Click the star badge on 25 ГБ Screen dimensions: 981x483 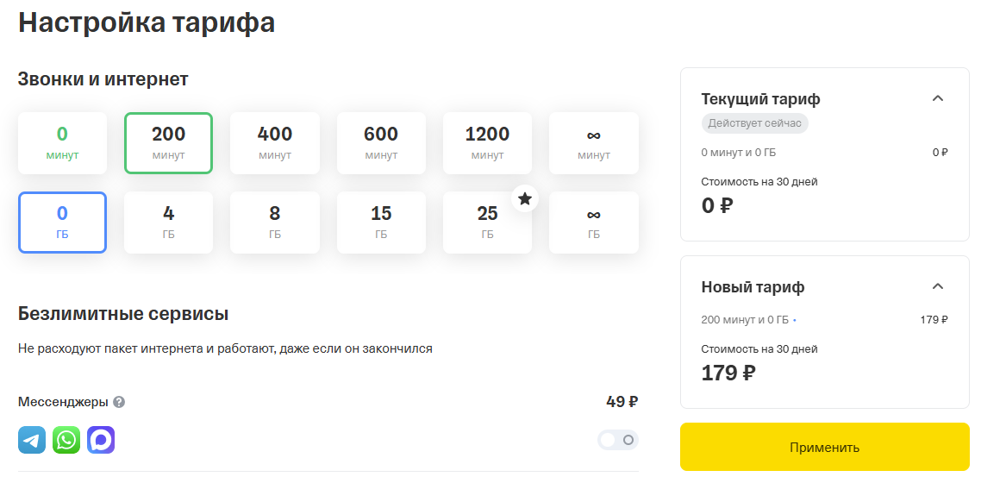525,199
